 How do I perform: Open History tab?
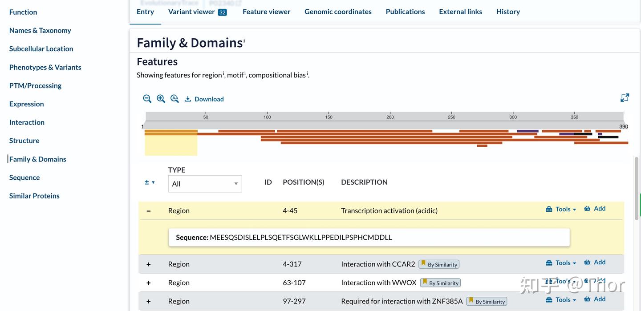click(508, 12)
